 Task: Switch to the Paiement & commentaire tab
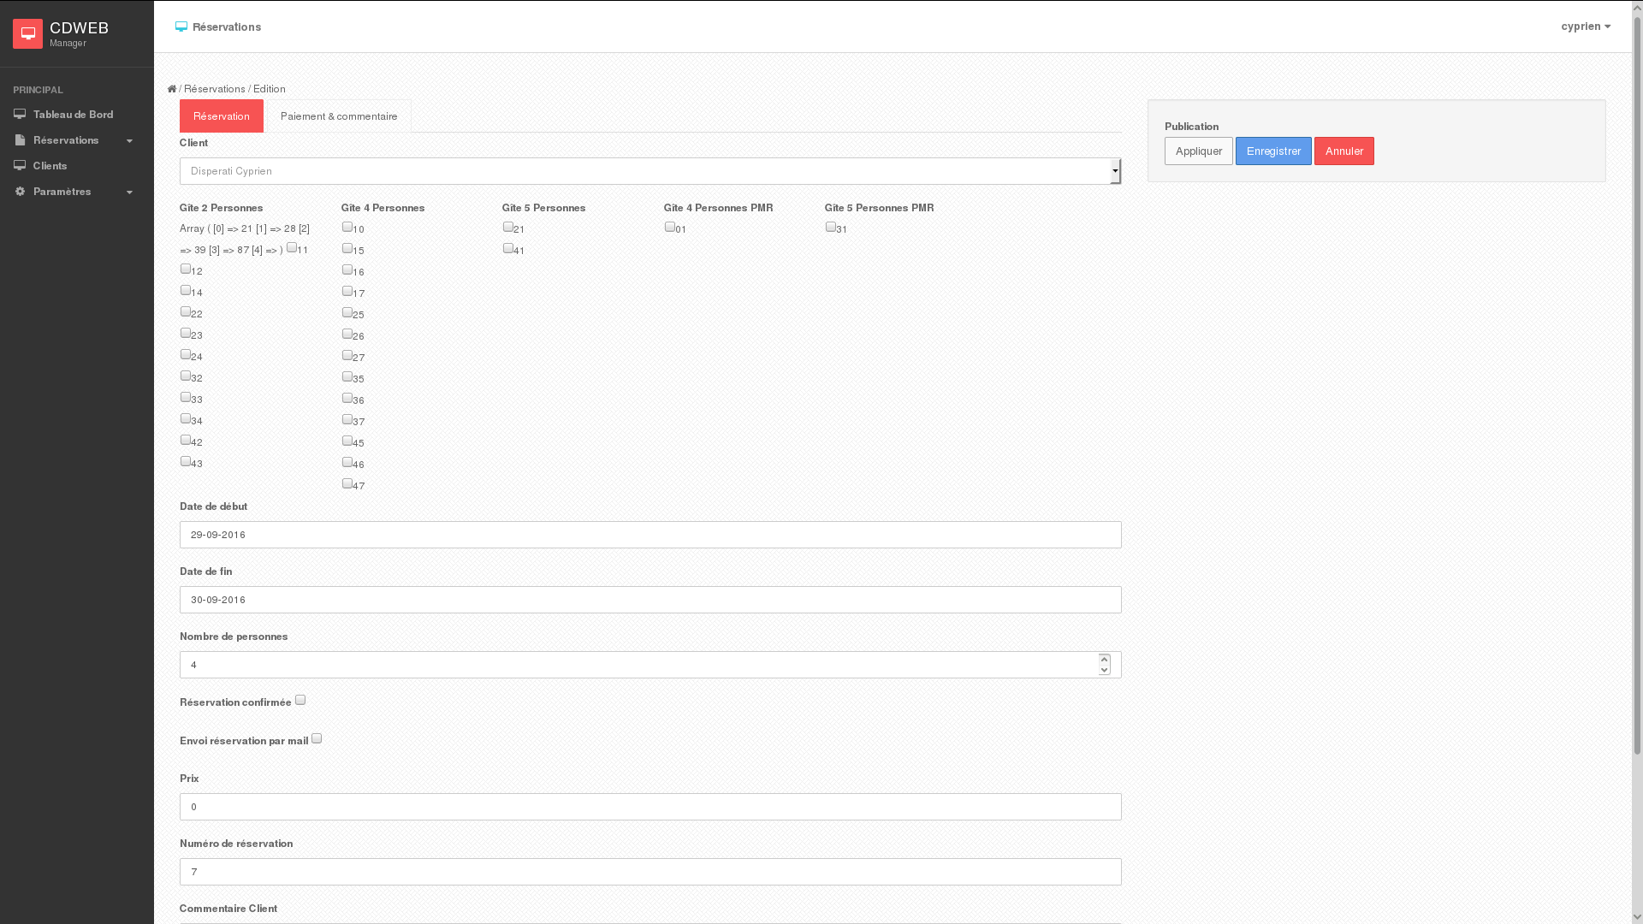(339, 115)
